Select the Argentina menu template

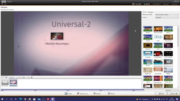(168, 30)
